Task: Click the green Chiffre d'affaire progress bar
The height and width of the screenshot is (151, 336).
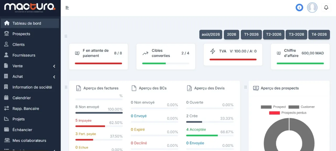Action: pyautogui.click(x=300, y=63)
